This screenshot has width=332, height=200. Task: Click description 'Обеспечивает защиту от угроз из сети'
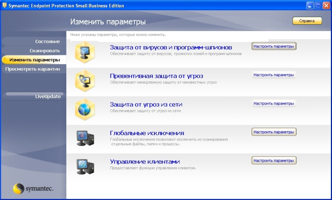point(145,111)
